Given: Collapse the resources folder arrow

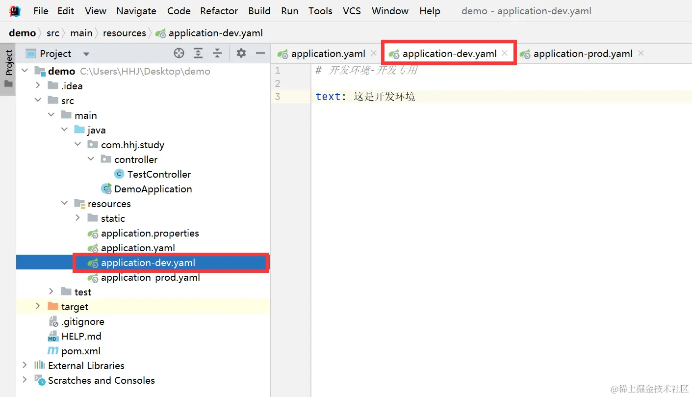Looking at the screenshot, I should pyautogui.click(x=64, y=203).
